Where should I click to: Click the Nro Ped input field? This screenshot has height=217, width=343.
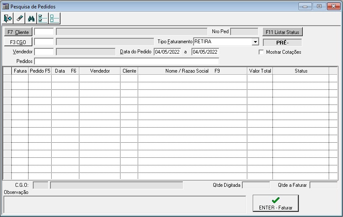click(244, 32)
